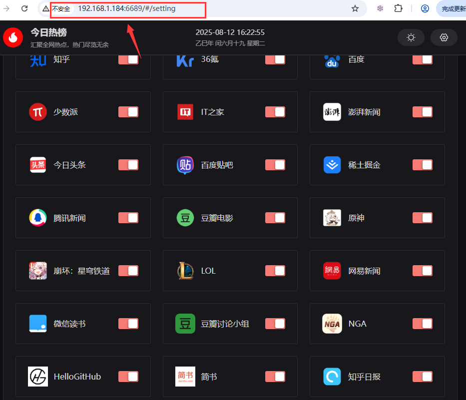Viewport: 466px width, 400px height.
Task: Toggle the 网易新闻 switch
Action: (423, 271)
